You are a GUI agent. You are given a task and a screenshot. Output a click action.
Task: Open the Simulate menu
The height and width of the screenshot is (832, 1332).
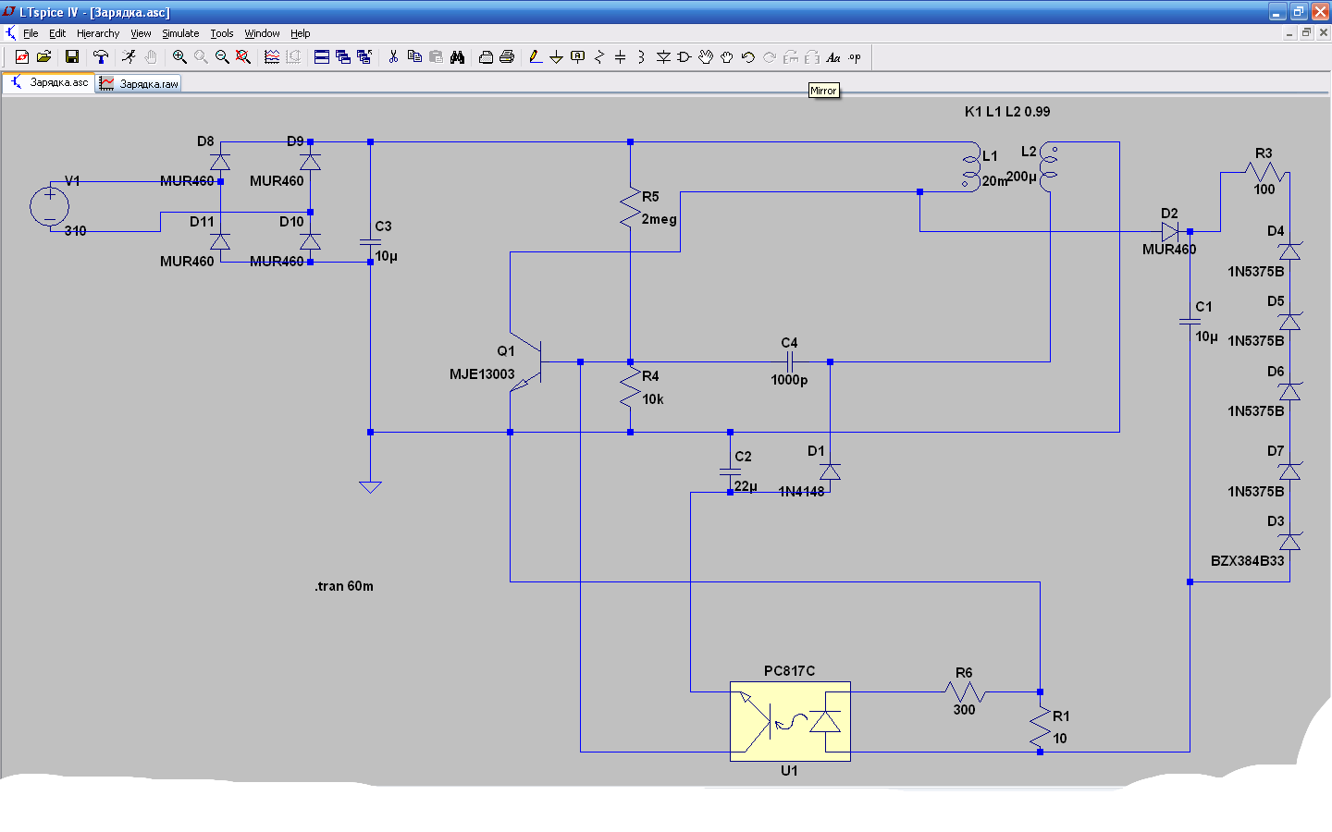coord(180,33)
